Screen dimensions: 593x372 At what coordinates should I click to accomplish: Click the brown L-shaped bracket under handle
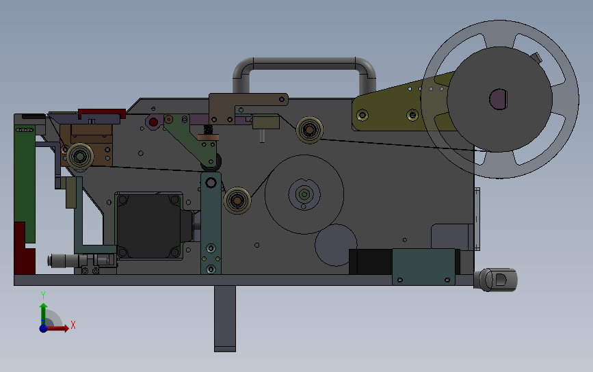click(x=242, y=108)
